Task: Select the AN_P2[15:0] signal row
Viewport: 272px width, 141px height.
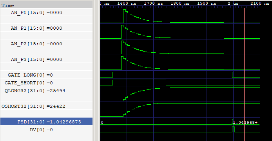Action: [46, 44]
